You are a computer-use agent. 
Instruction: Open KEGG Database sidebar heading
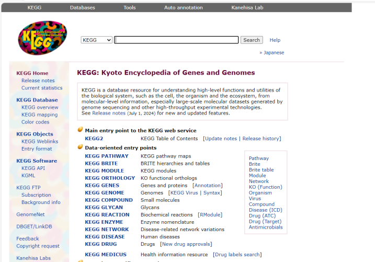click(x=37, y=100)
